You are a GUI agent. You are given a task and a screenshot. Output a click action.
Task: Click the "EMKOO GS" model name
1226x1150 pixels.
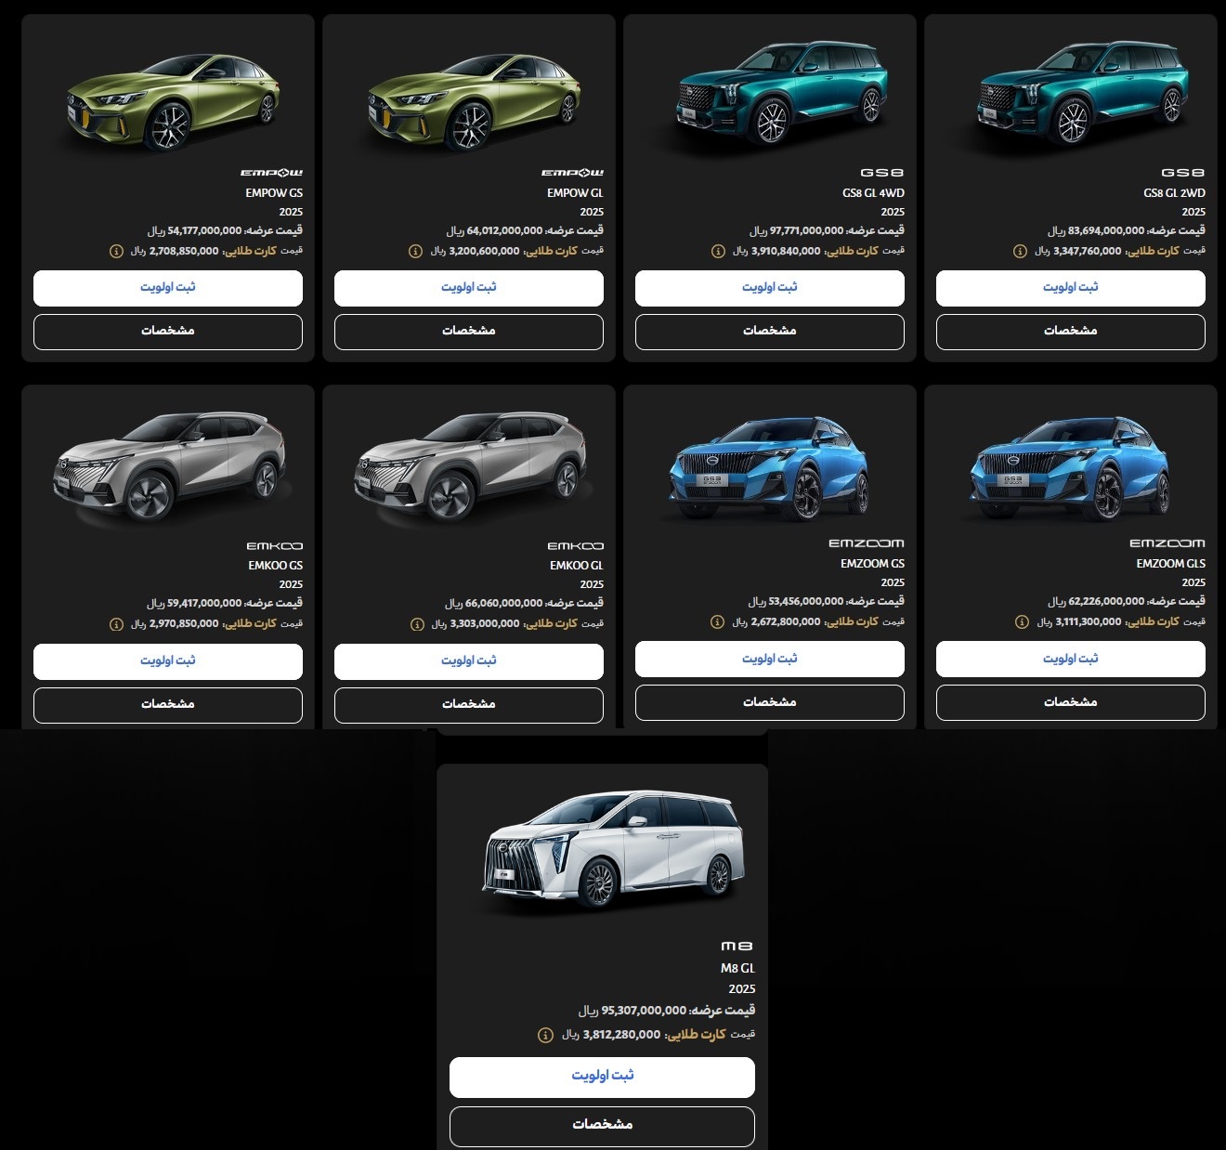[275, 566]
